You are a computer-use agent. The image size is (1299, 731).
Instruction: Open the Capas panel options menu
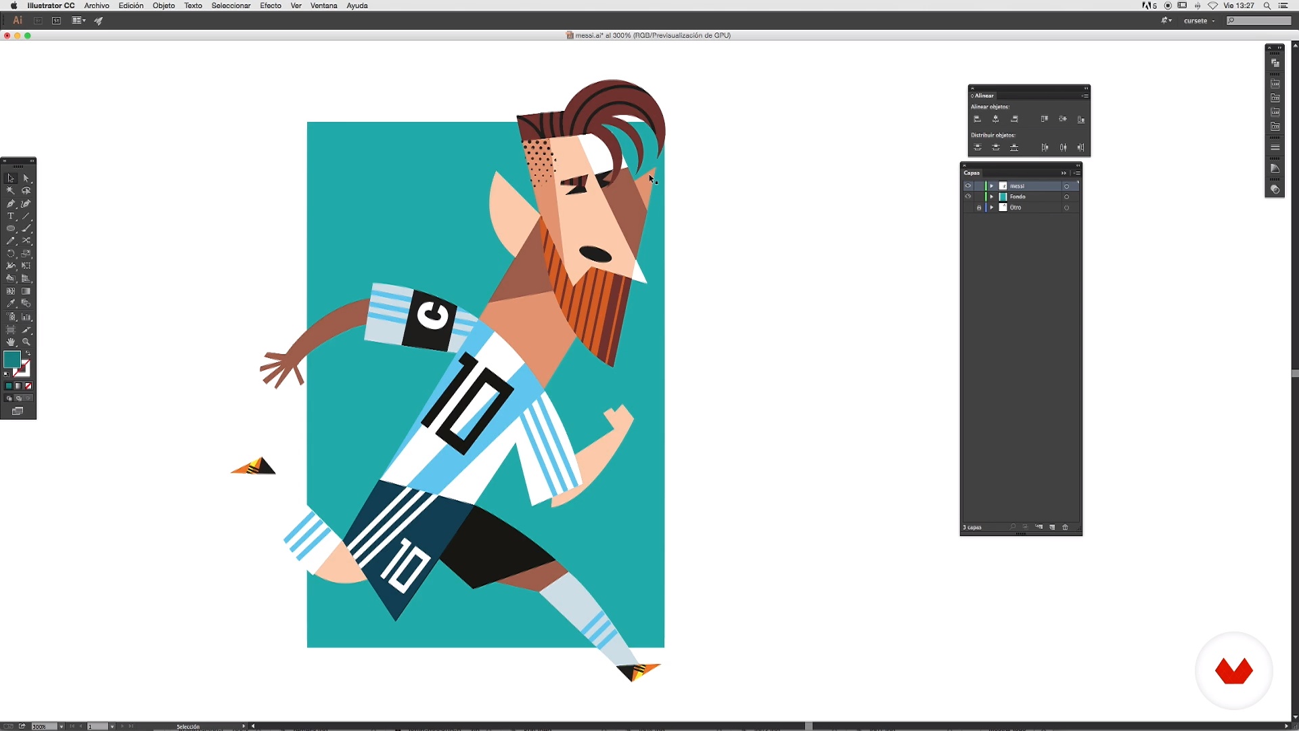click(x=1076, y=173)
